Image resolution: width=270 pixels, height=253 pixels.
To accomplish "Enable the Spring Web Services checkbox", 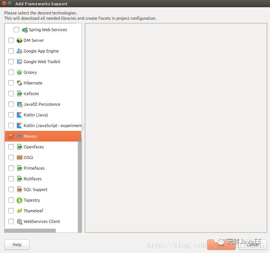I will (16, 30).
